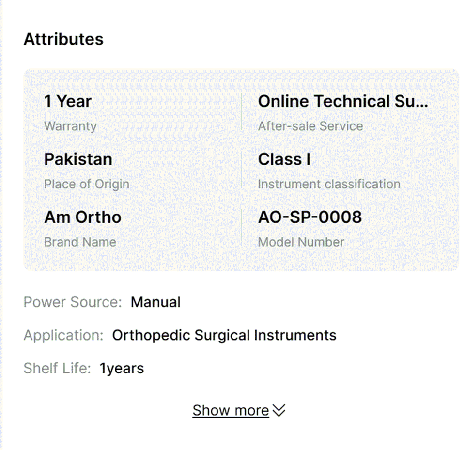The height and width of the screenshot is (465, 465).
Task: Click the Place of Origin label
Action: (x=86, y=184)
